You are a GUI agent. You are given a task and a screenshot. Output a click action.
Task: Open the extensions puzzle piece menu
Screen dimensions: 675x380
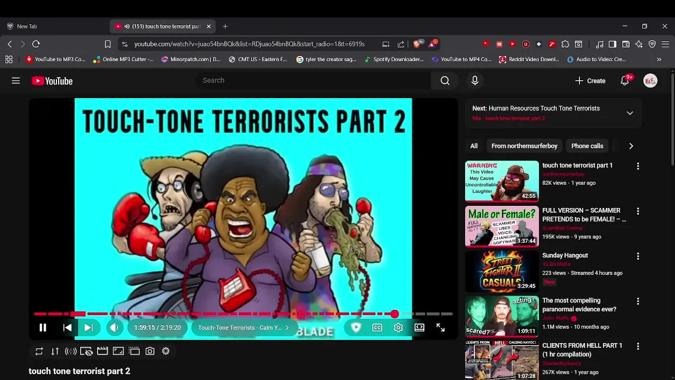click(x=565, y=44)
